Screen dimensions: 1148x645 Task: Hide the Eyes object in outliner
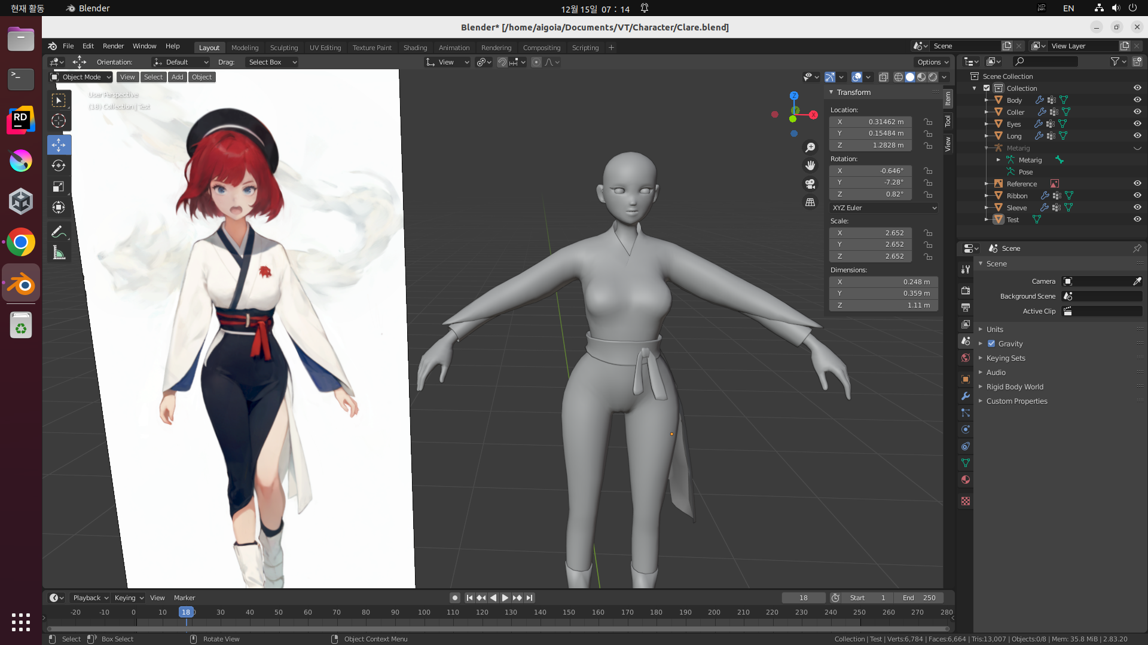coord(1137,124)
